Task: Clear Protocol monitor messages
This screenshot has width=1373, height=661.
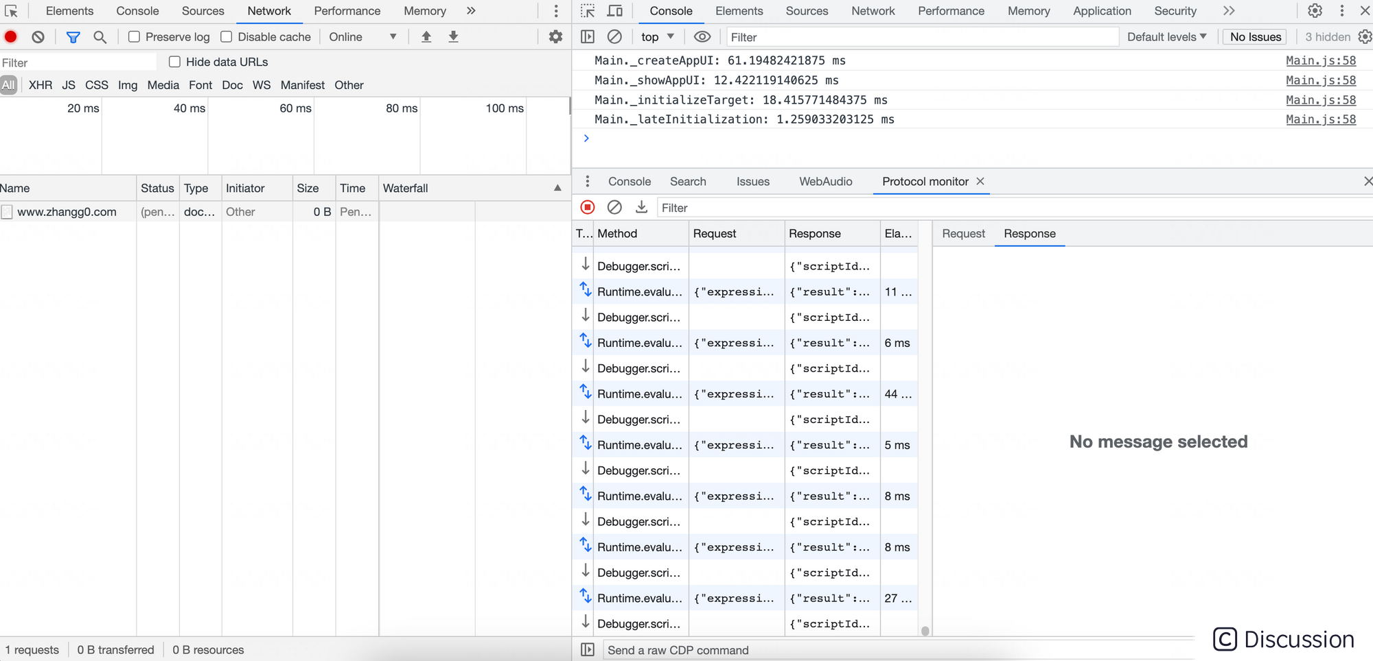Action: point(615,207)
